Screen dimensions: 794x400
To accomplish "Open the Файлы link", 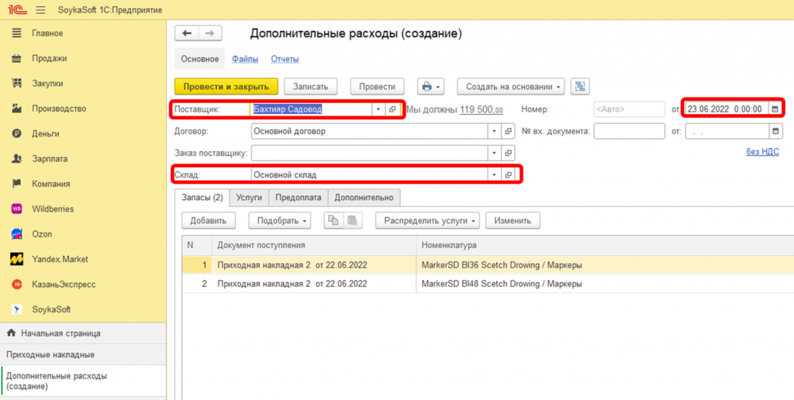I will point(245,59).
